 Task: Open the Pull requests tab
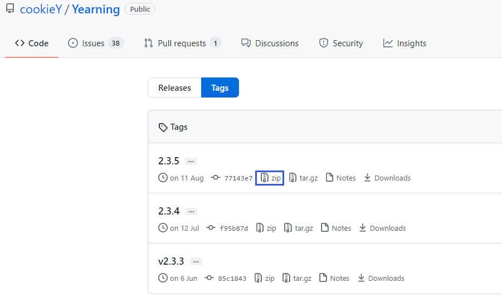tap(183, 43)
